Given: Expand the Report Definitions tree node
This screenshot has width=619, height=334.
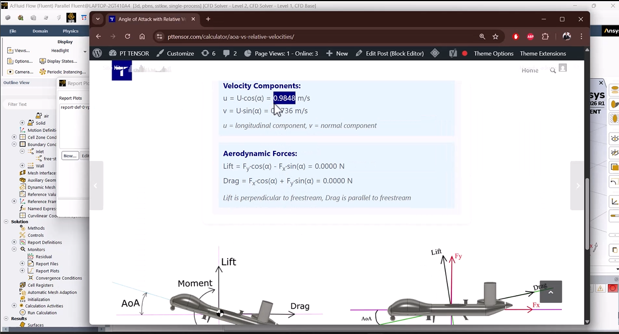Looking at the screenshot, I should click(15, 242).
